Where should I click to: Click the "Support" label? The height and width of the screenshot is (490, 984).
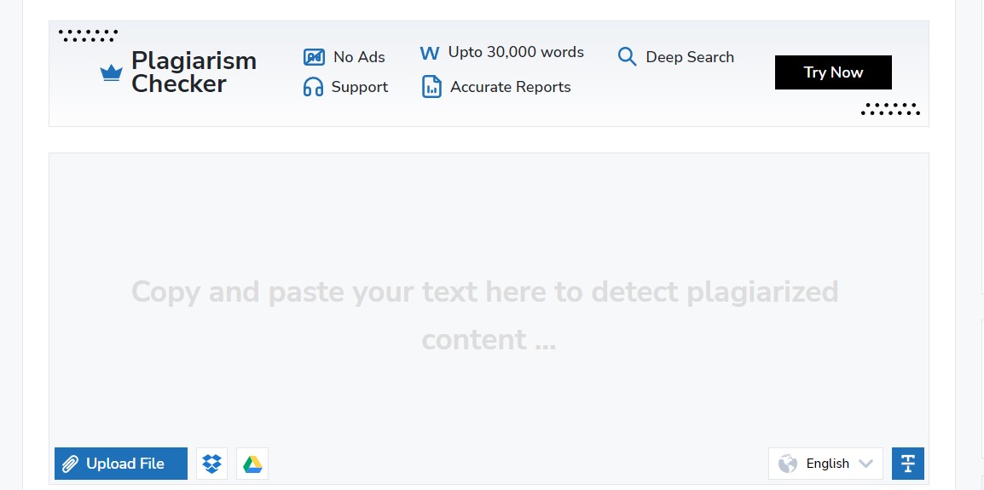360,87
